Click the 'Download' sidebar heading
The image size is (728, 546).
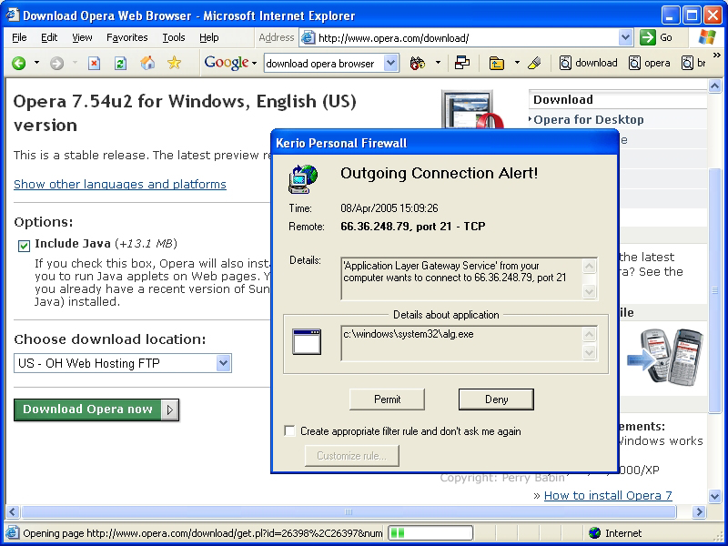coord(563,100)
